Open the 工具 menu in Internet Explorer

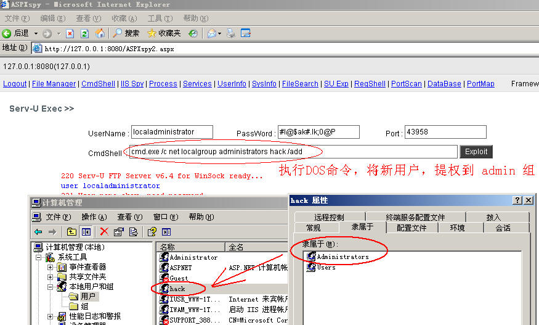(x=160, y=19)
